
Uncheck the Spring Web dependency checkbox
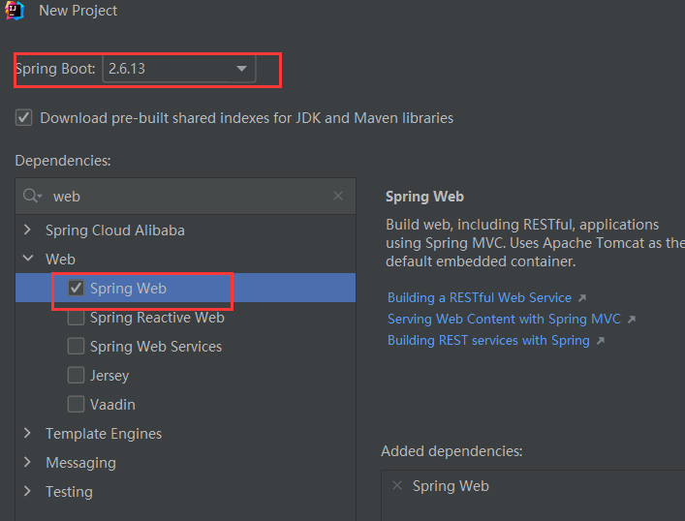(76, 288)
